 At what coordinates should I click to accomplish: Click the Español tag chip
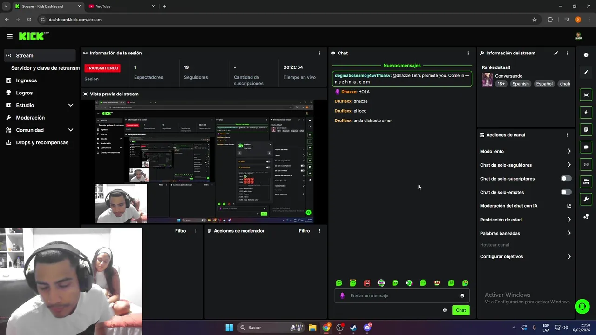point(544,84)
